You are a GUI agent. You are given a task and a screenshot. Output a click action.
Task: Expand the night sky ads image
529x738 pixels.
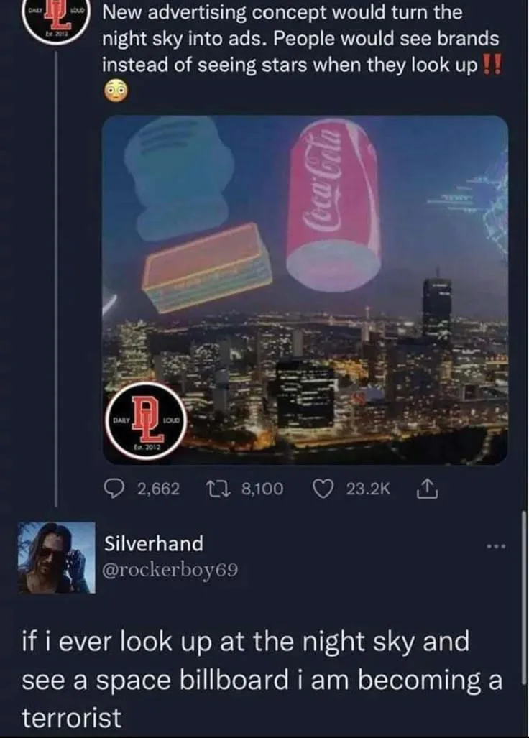pos(305,290)
